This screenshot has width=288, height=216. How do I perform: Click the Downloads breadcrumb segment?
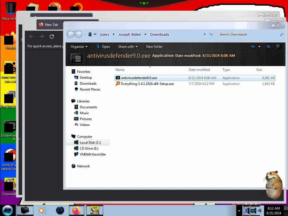point(159,34)
